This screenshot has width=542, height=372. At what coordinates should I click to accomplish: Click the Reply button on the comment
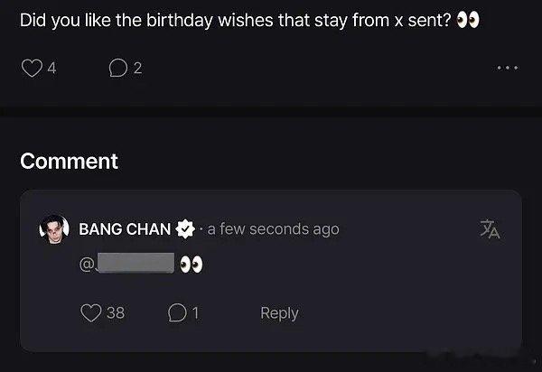coord(279,313)
